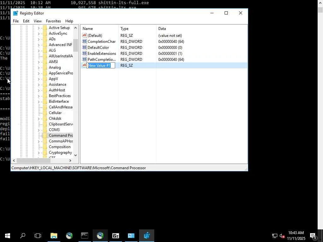The image size is (323, 242).
Task: Open 7-Zip from the taskbar
Action: coord(116,236)
